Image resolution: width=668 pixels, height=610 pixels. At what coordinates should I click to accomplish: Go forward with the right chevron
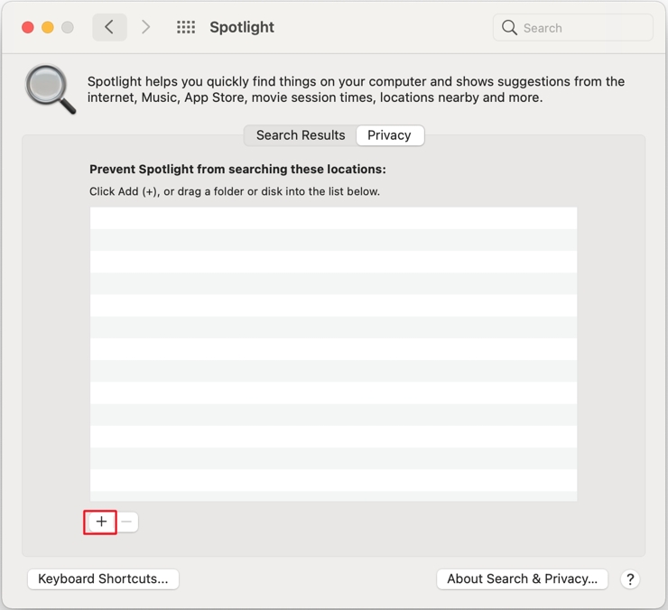[145, 27]
